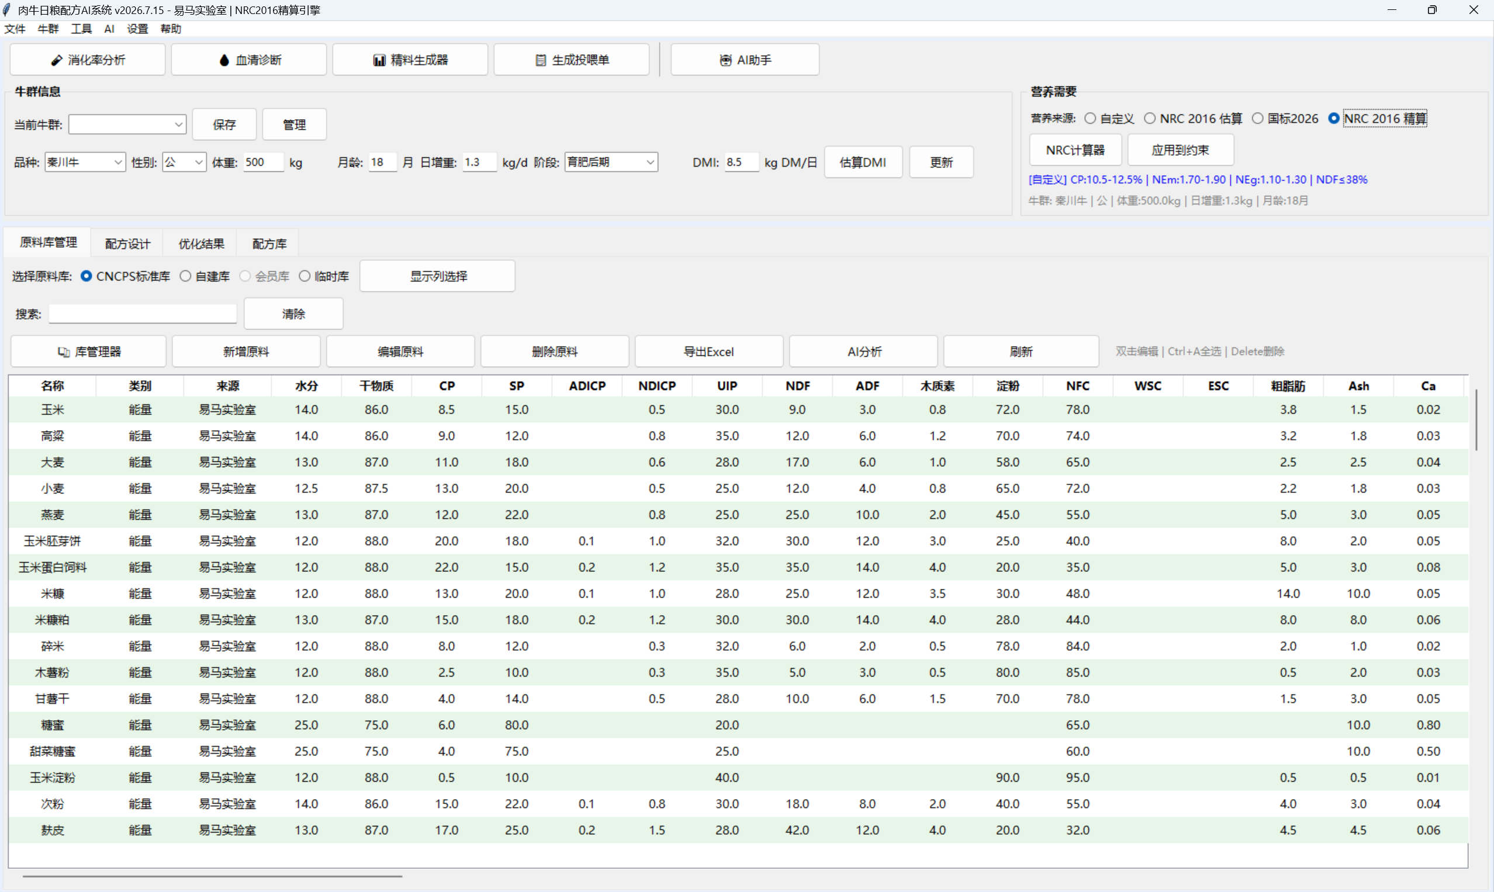Click the vertical scrollbar of ingredient table
Image resolution: width=1494 pixels, height=892 pixels.
tap(1476, 419)
